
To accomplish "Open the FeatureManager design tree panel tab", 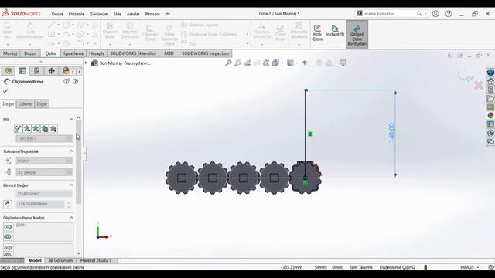I will 8,70.
